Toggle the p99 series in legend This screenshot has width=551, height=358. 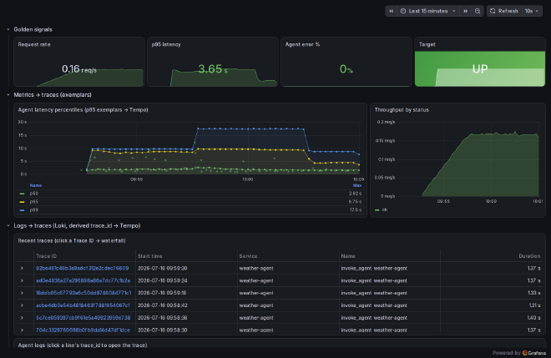coord(34,210)
